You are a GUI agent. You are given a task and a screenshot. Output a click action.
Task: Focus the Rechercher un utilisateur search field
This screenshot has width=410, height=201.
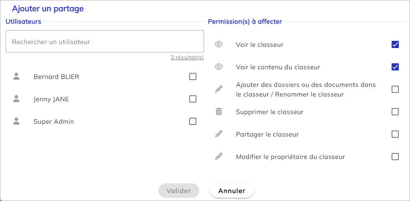coord(105,42)
